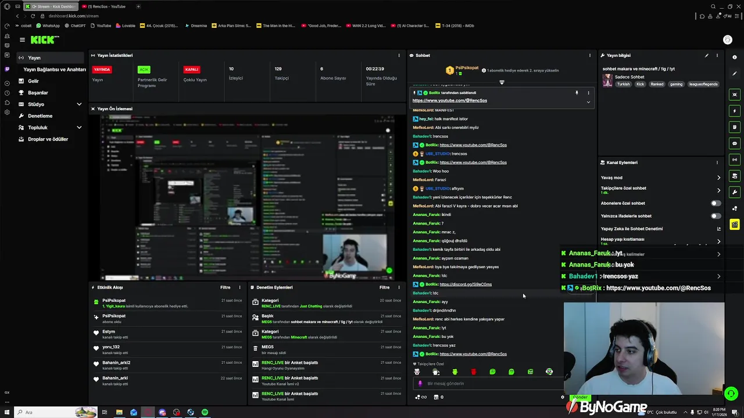This screenshot has width=744, height=418.
Task: Open Etkinlik Akışı three-dot menu
Action: [x=239, y=287]
